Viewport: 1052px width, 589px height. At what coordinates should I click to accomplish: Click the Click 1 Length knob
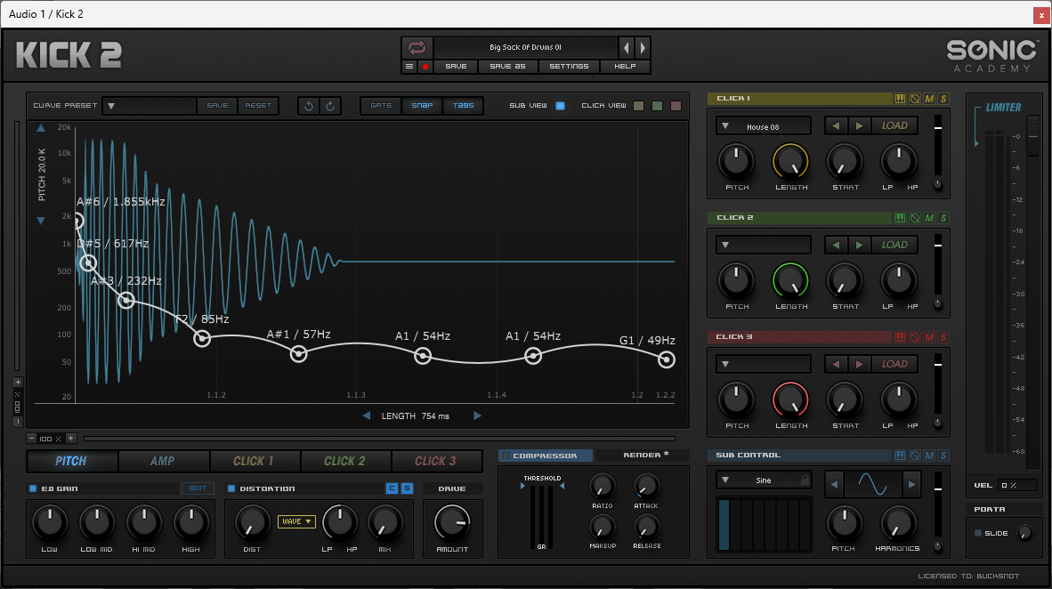coord(791,162)
